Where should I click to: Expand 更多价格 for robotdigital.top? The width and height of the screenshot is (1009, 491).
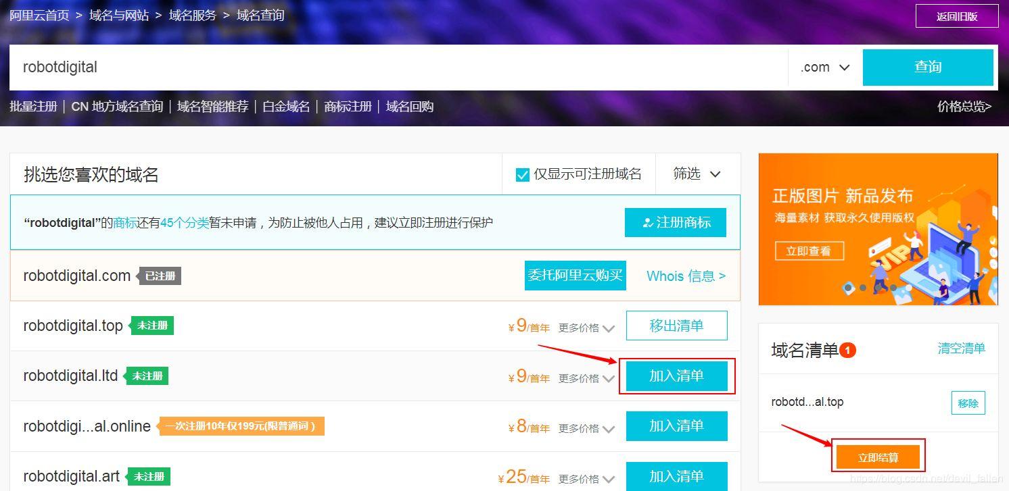(586, 328)
